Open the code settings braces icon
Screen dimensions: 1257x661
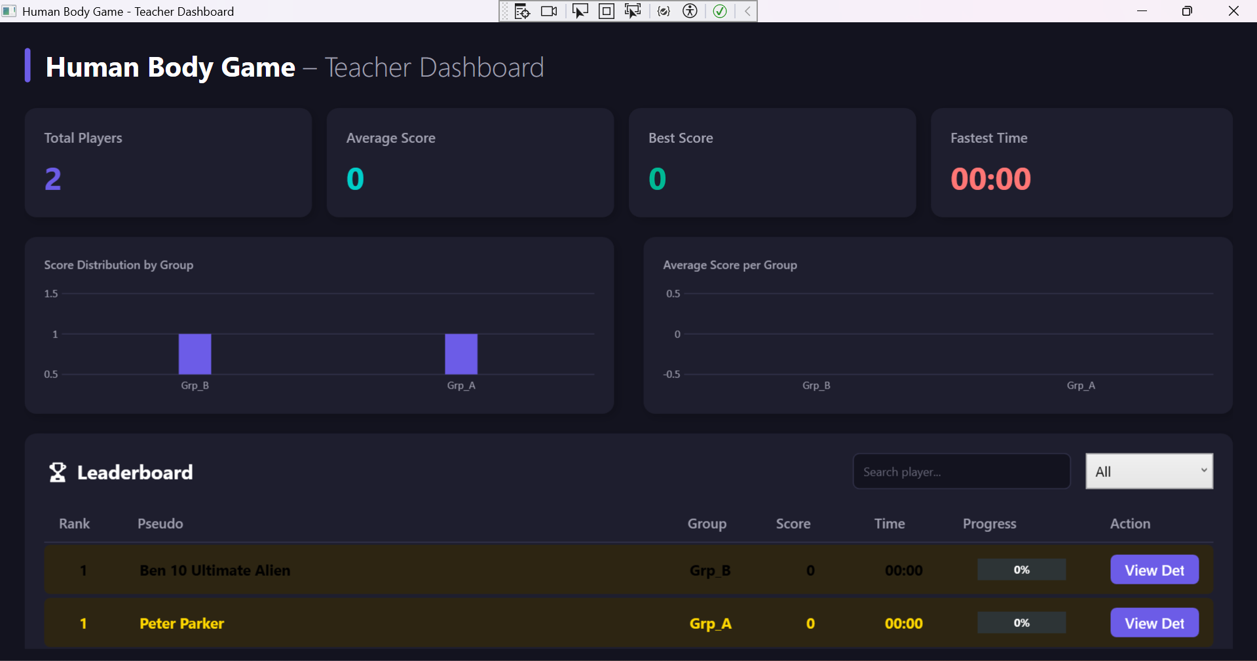(x=663, y=11)
